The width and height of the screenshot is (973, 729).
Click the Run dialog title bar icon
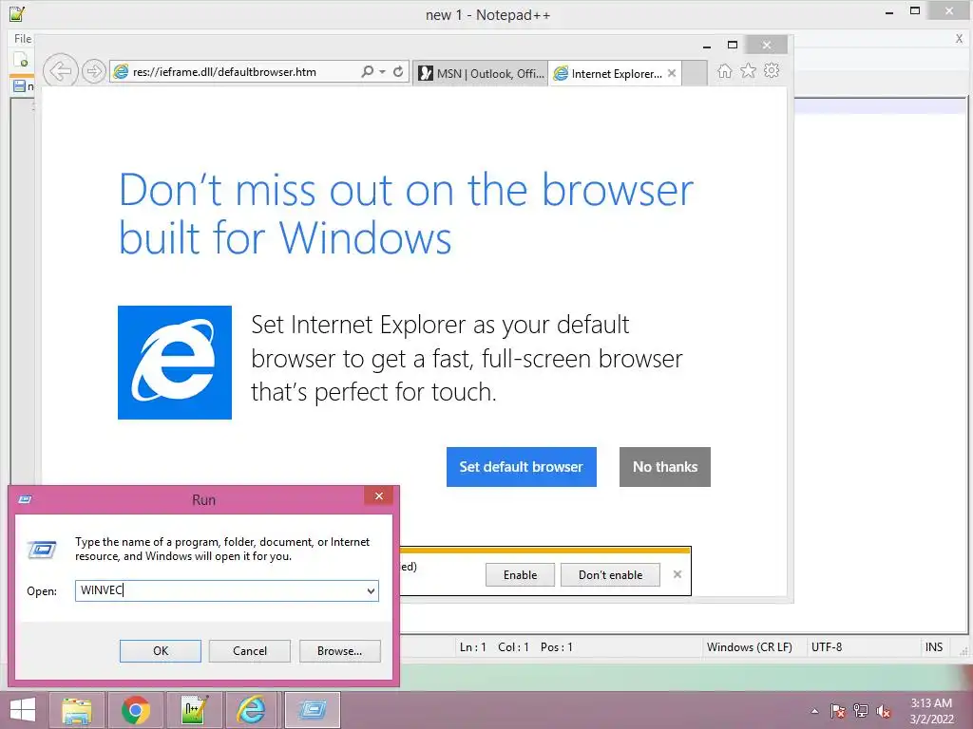pos(25,499)
